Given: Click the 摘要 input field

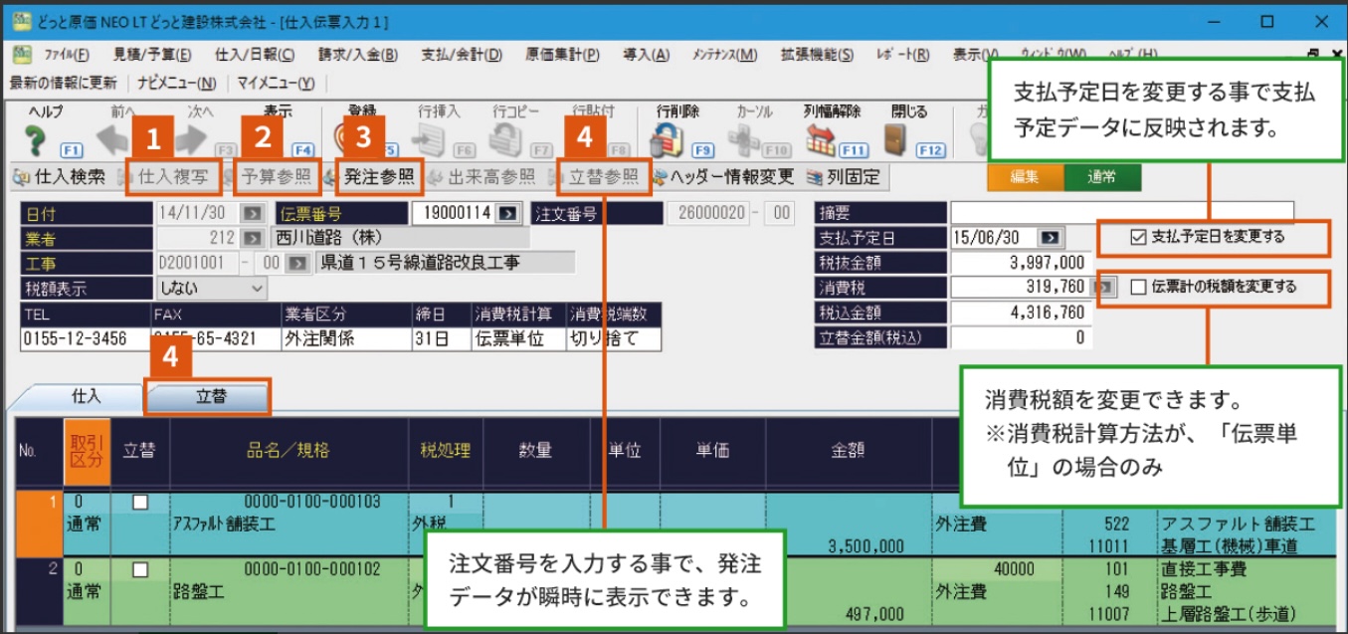Looking at the screenshot, I should 1122,213.
